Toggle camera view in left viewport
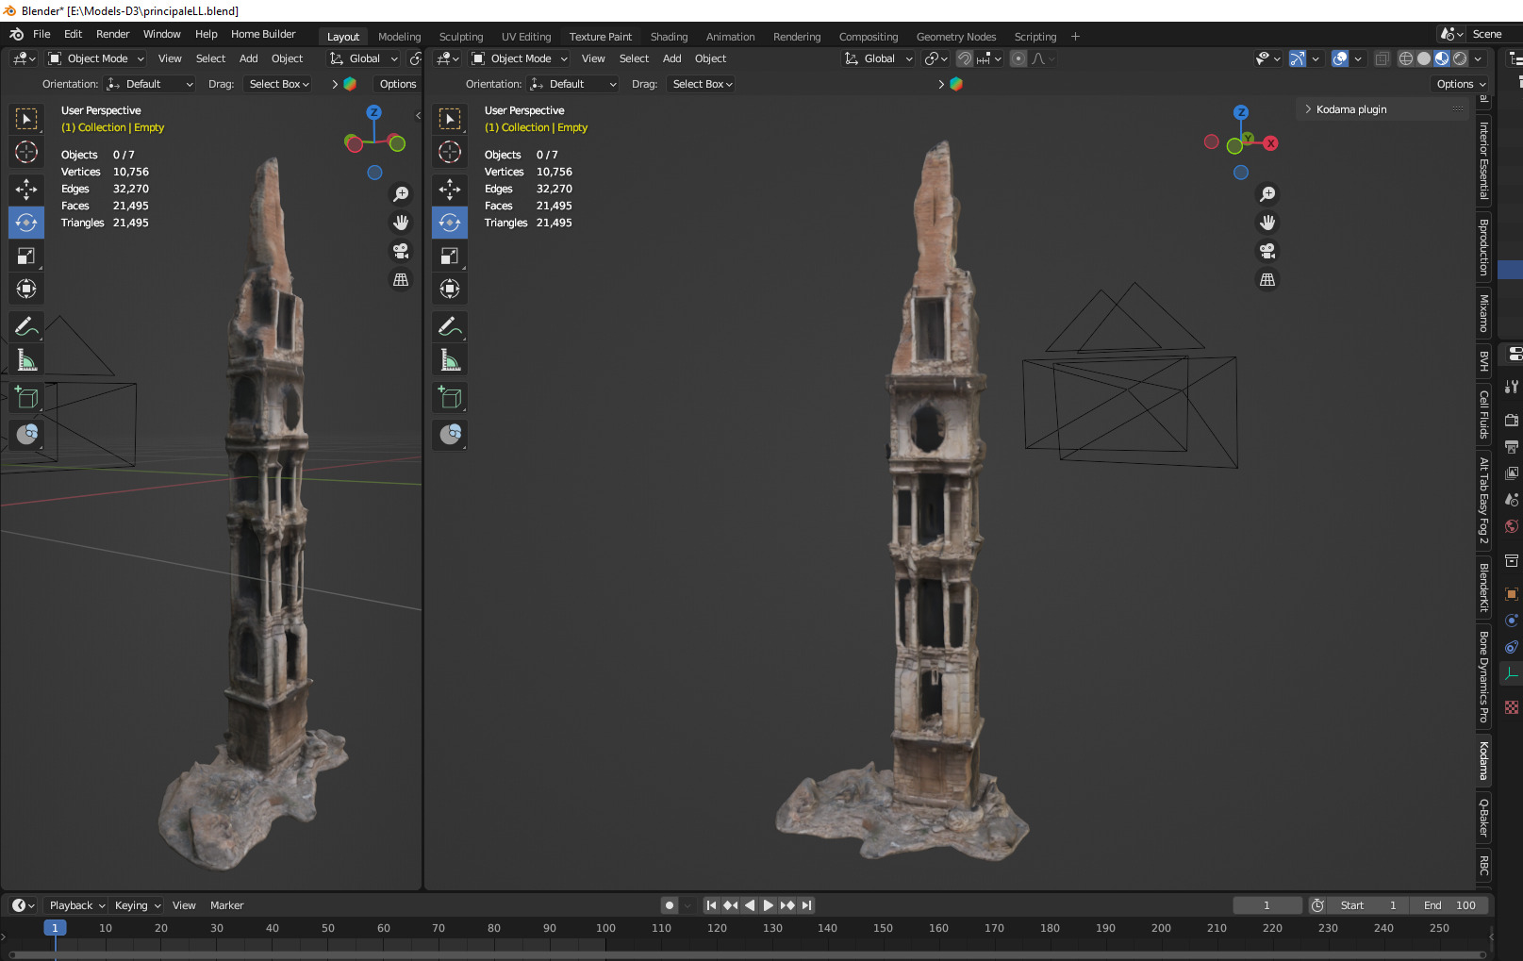This screenshot has height=961, width=1523. [401, 251]
